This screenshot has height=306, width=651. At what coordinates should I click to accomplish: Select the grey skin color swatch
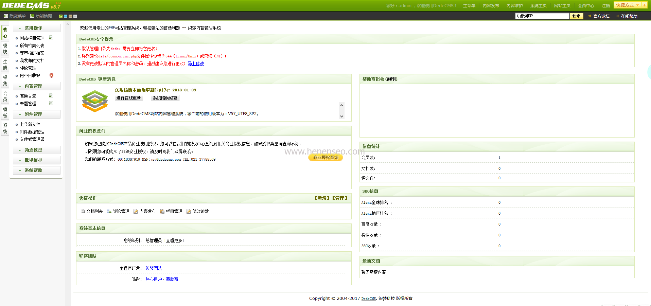click(x=75, y=16)
